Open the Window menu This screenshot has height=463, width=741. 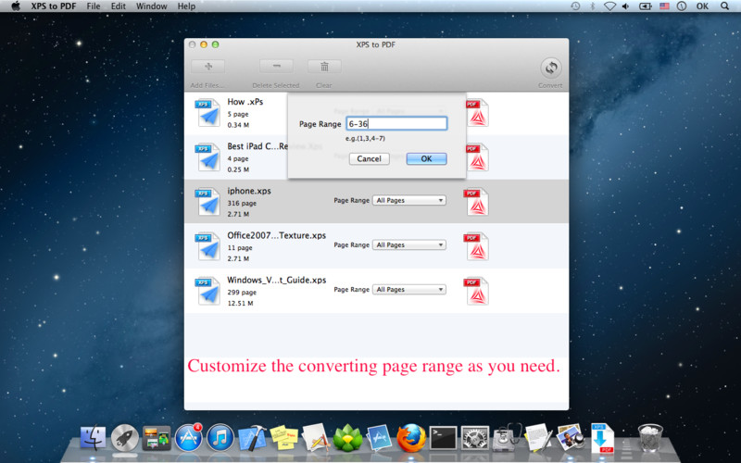pos(151,6)
